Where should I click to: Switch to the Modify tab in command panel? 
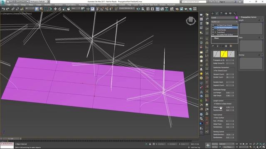coord(217,13)
